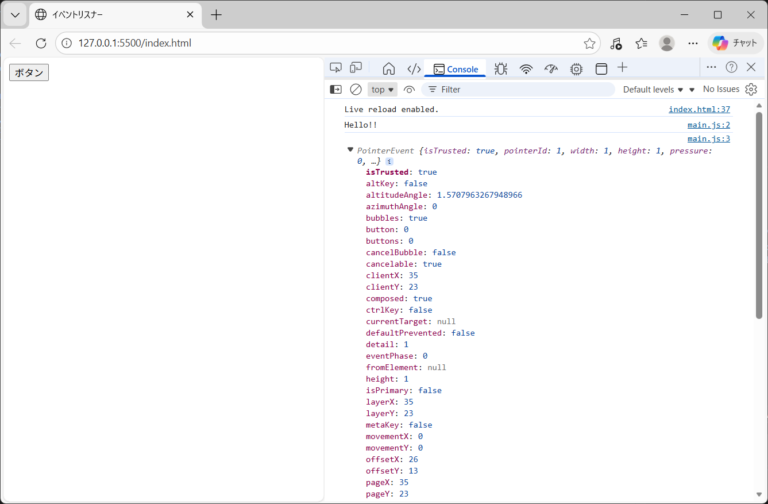Screen dimensions: 768x504
Task: Click the live expression eye icon
Action: point(409,89)
